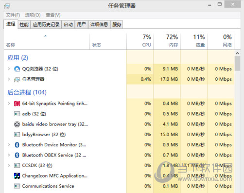
Task: Click the CCSDK process icon
Action: [17, 165]
